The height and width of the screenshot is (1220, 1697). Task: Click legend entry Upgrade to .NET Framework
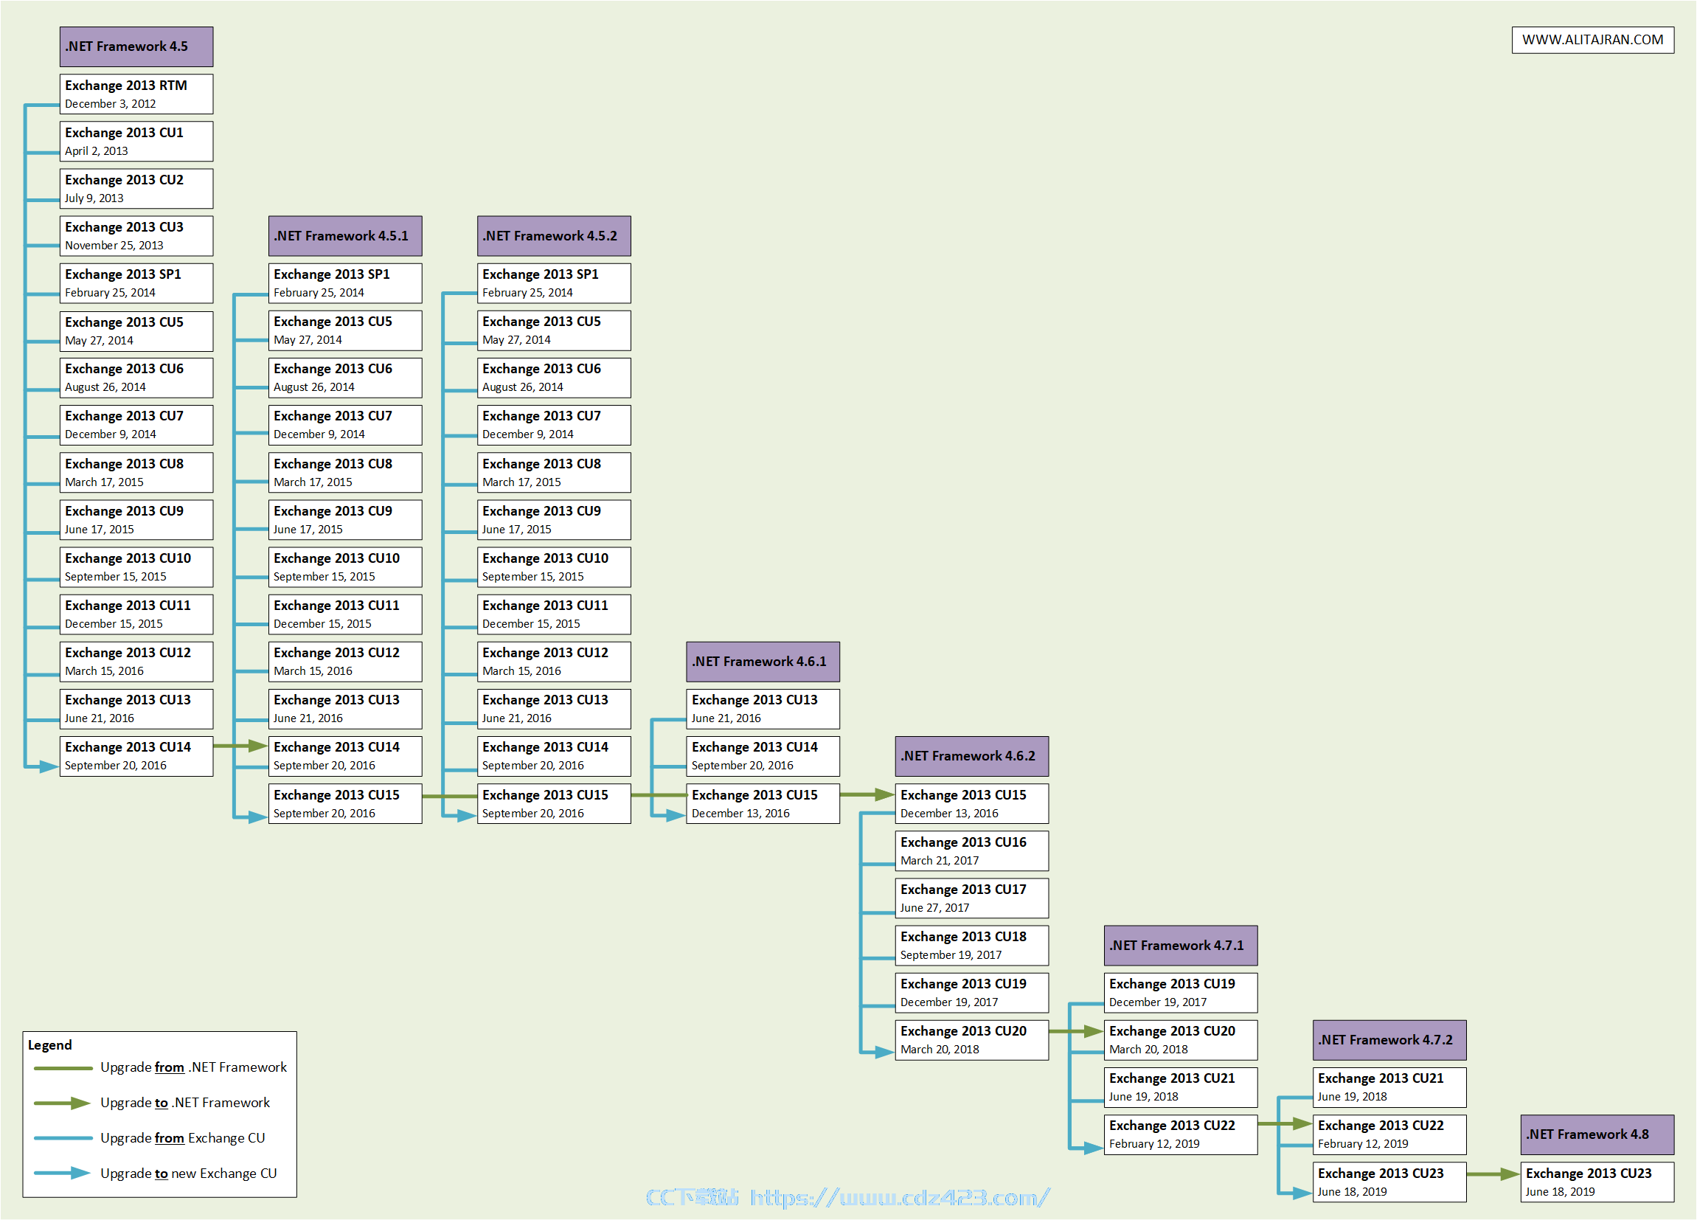(x=152, y=1103)
